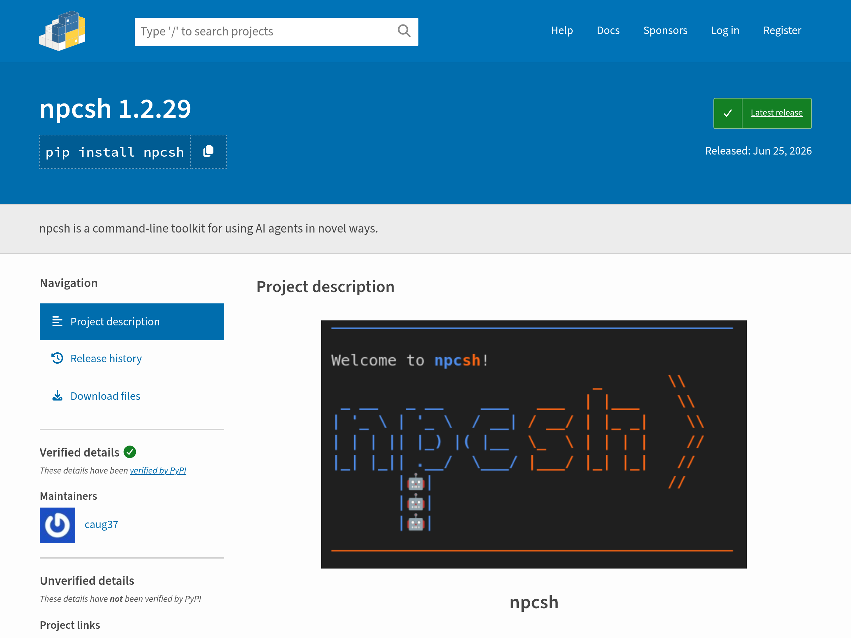851x638 pixels.
Task: Open the Download files tab
Action: pos(132,396)
